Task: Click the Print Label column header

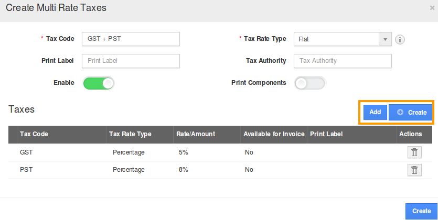Action: pyautogui.click(x=326, y=134)
